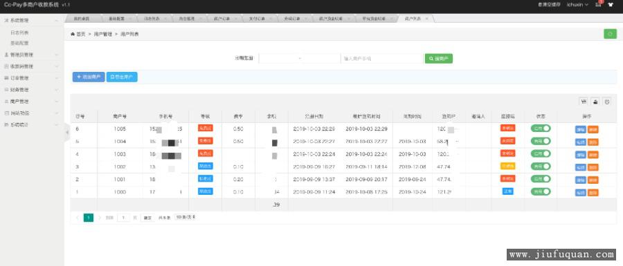Collapse the sidebar using the side handle
Screen dimensions: 623x266
pyautogui.click(x=66, y=133)
